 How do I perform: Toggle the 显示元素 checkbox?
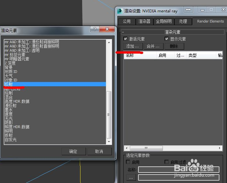pyautogui.click(x=166, y=39)
